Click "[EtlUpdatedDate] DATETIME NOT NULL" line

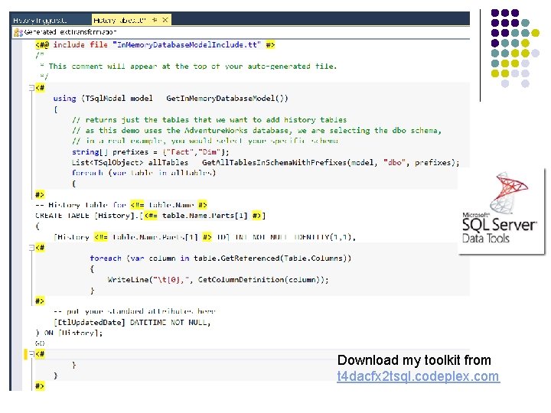pyautogui.click(x=132, y=323)
